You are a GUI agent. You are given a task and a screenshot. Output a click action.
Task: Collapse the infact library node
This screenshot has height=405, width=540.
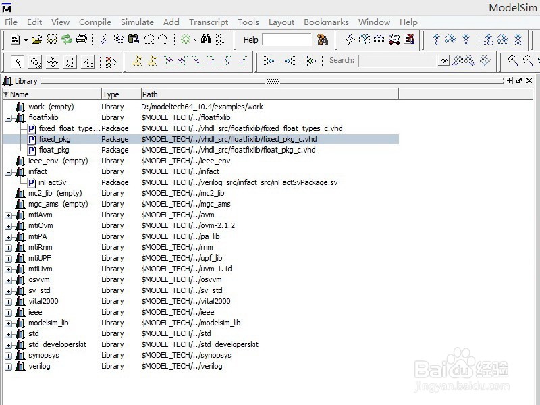coord(8,173)
